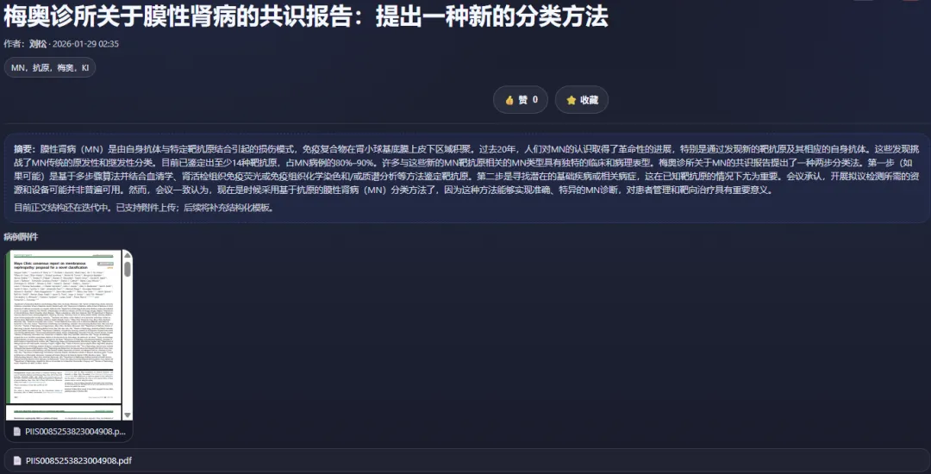Click the date 2026-01-29 02:35

(x=85, y=44)
